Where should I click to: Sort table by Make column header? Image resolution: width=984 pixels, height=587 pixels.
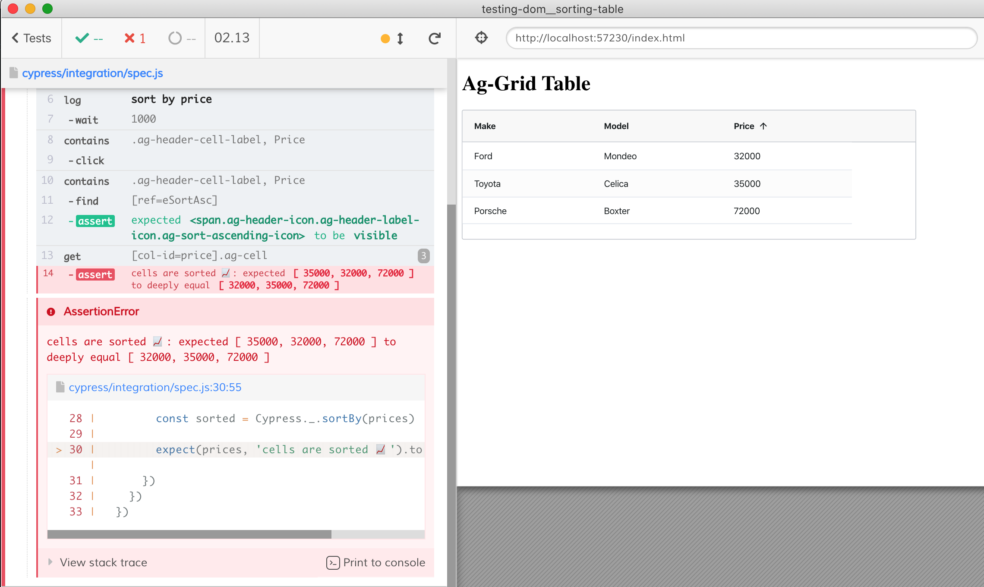[485, 126]
